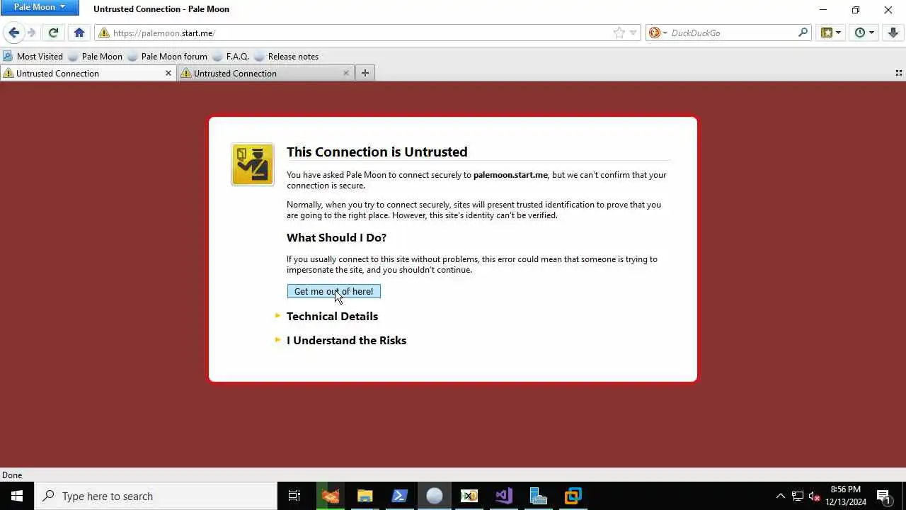Open Task View on the taskbar

[x=294, y=496]
